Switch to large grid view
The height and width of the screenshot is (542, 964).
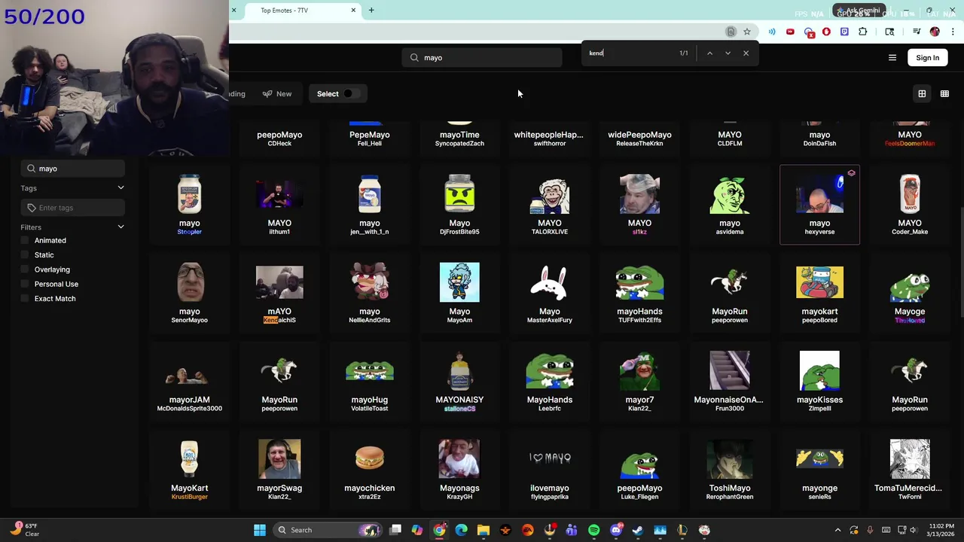click(922, 94)
